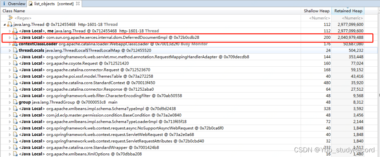This screenshot has width=380, height=157.
Task: Click the icon of the Java Local me Thread row
Action: (15, 31)
